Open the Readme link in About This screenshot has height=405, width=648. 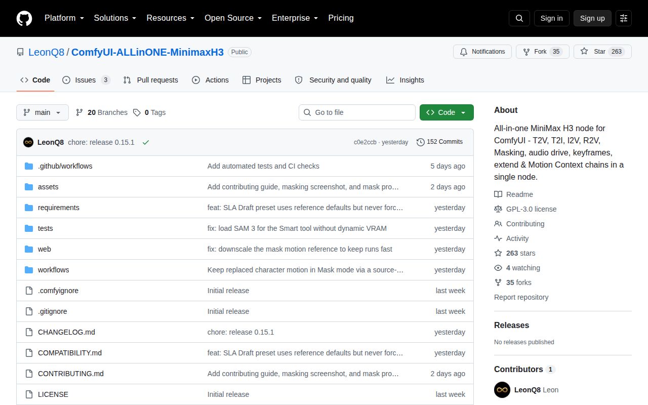(513, 194)
